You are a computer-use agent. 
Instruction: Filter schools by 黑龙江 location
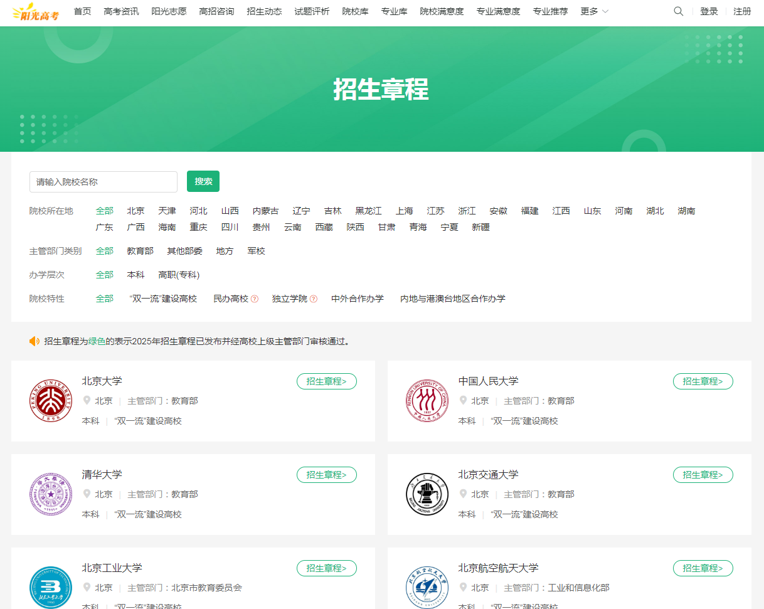point(369,211)
